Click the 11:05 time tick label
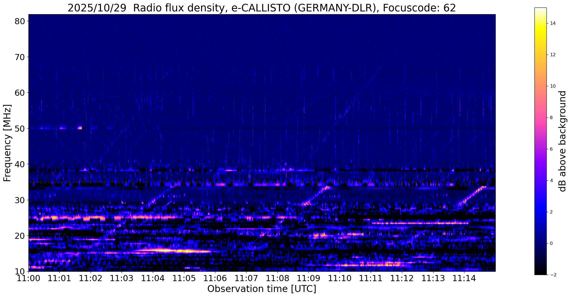 click(184, 278)
